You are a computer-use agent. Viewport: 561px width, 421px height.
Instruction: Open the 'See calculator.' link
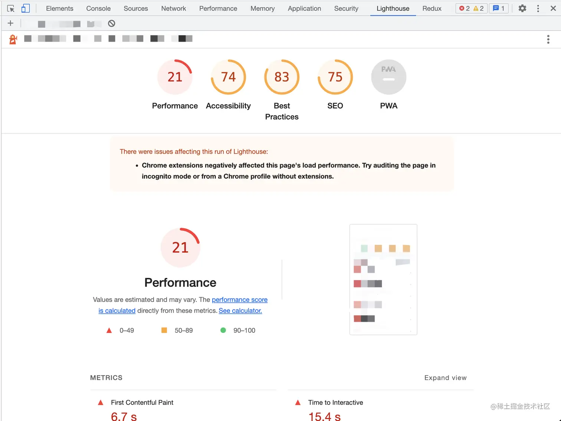(240, 311)
